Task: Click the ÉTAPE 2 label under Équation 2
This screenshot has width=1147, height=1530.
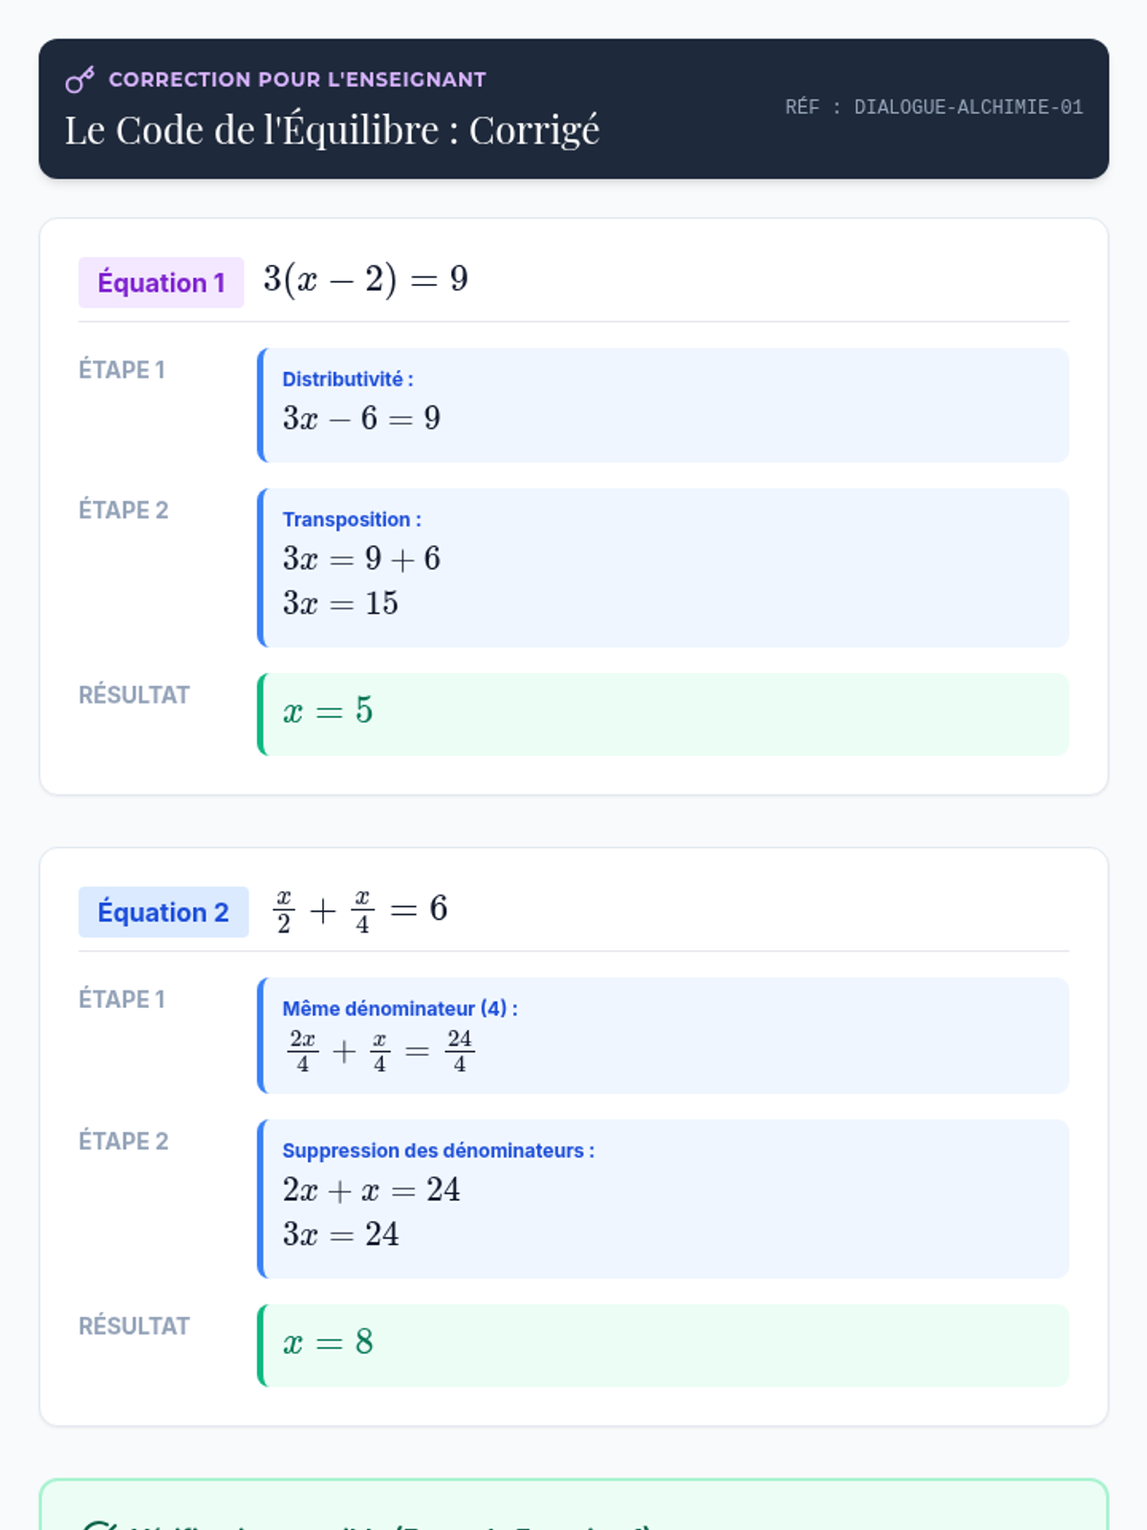Action: (x=123, y=1141)
